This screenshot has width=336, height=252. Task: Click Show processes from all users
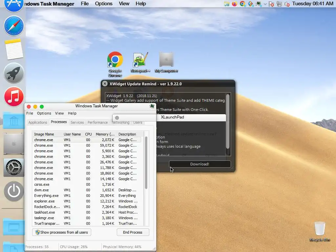pos(62,232)
